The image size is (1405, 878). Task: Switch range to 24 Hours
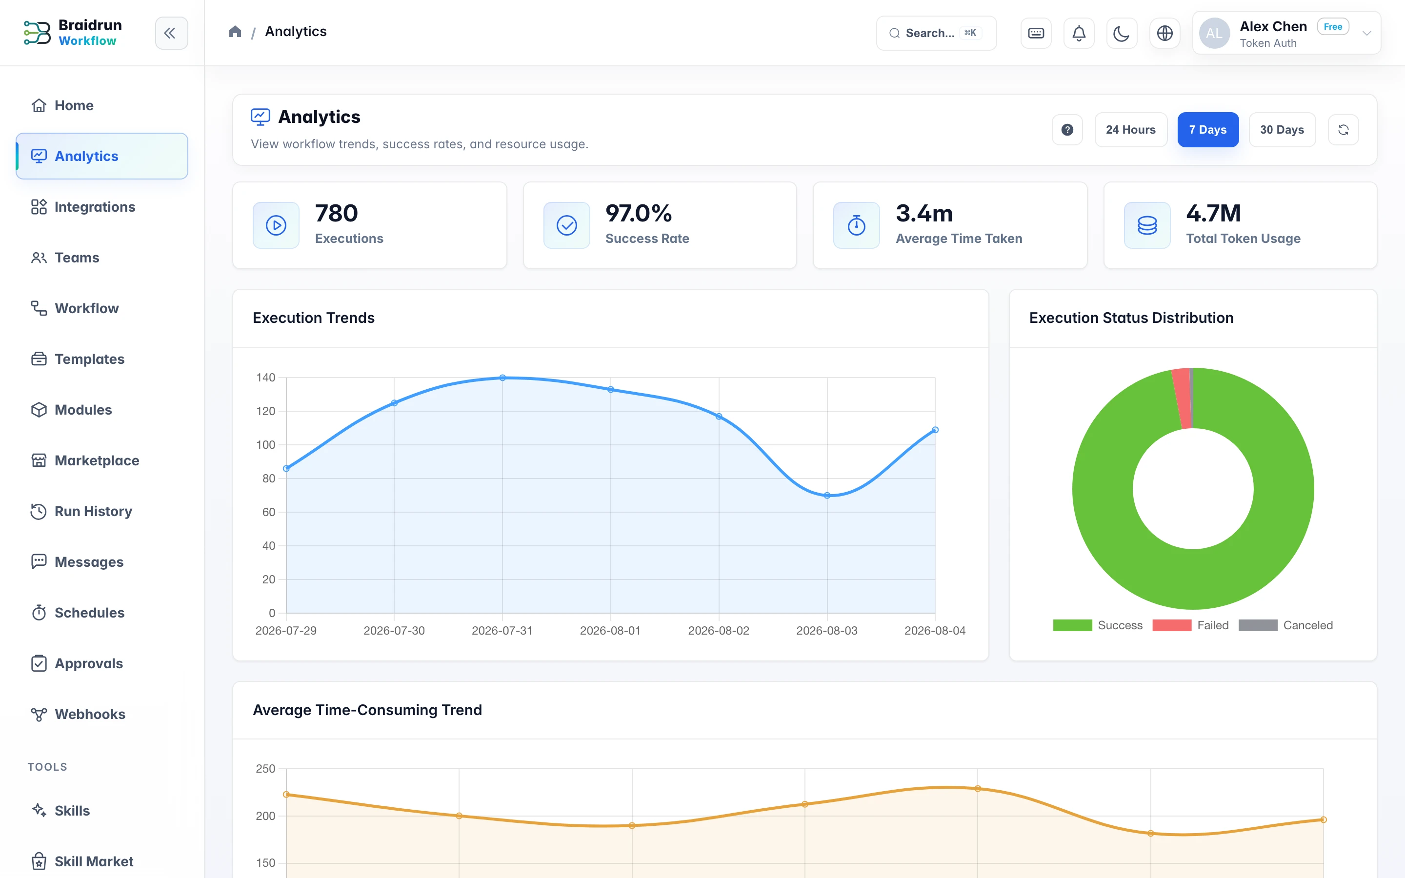(x=1130, y=129)
